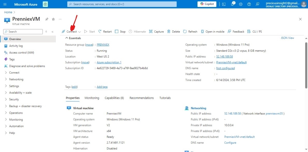
Task: Mark PrenniexVM as favorite star
Action: pyautogui.click(x=53, y=19)
